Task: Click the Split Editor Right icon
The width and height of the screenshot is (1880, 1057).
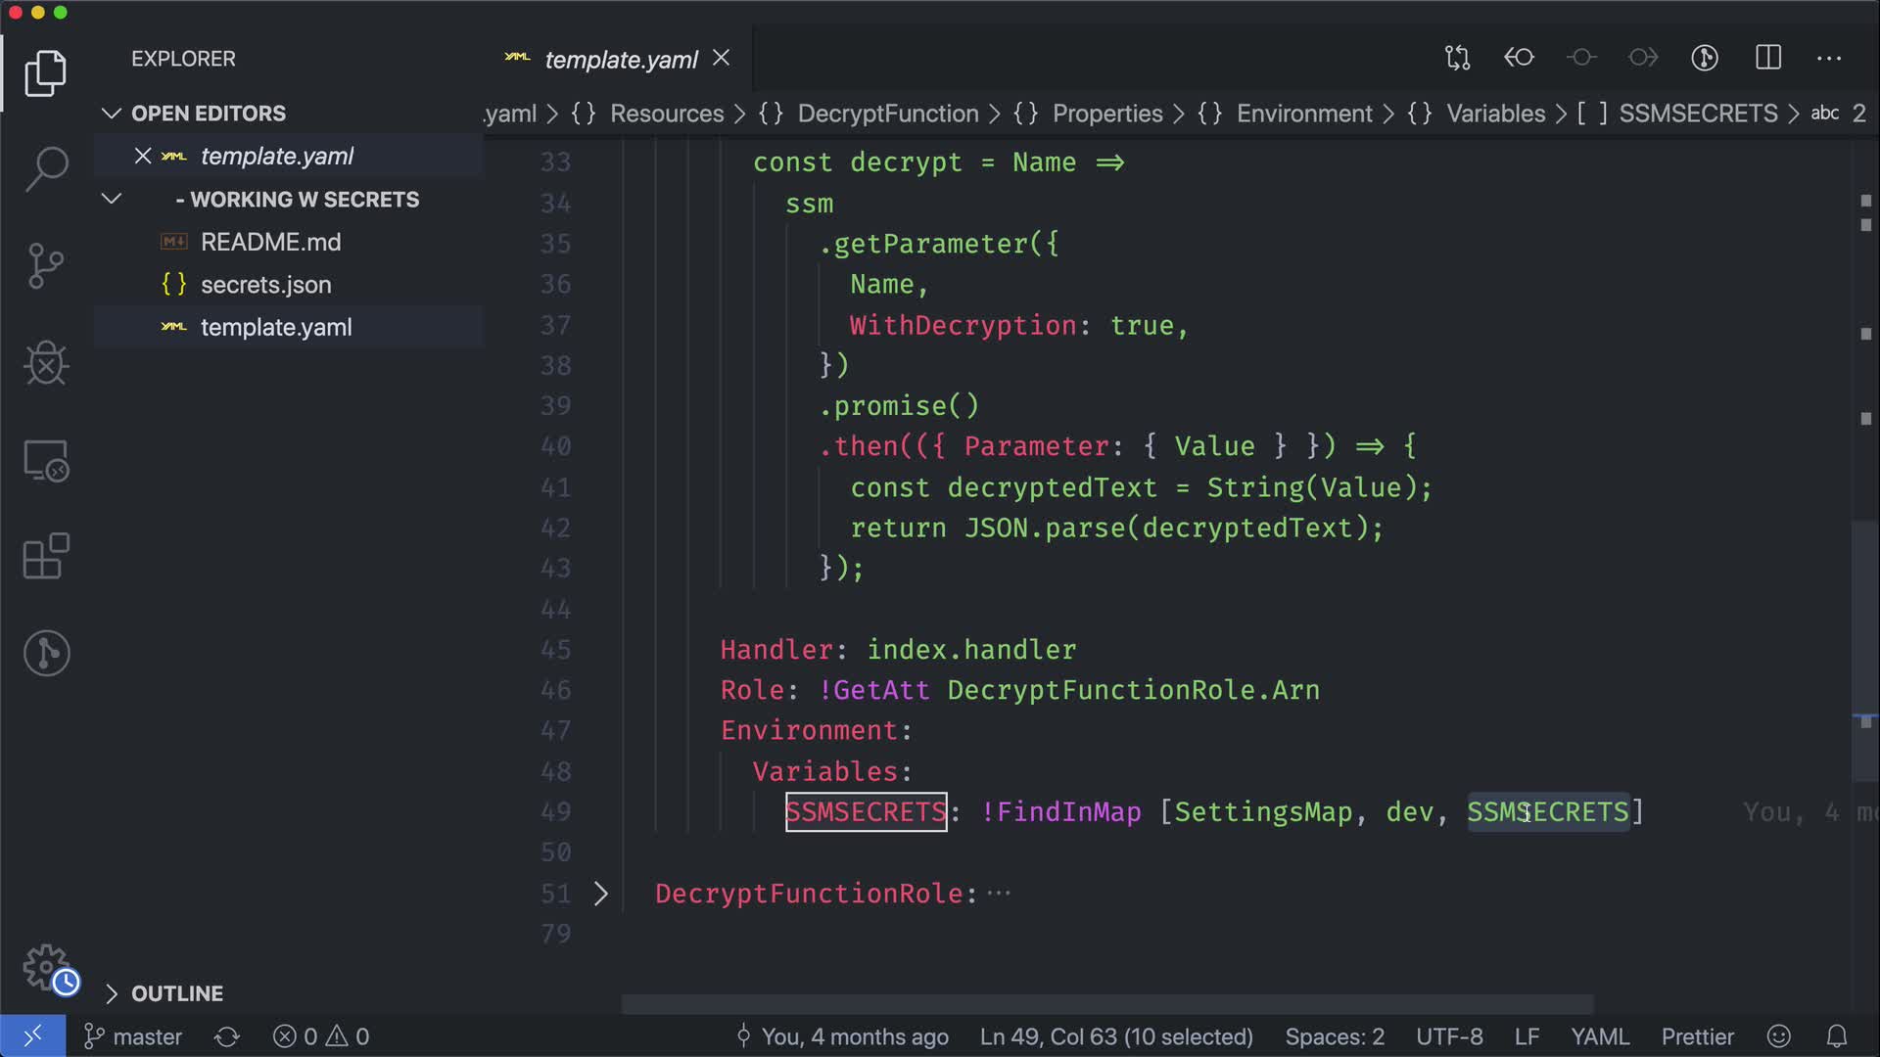Action: 1767,58
